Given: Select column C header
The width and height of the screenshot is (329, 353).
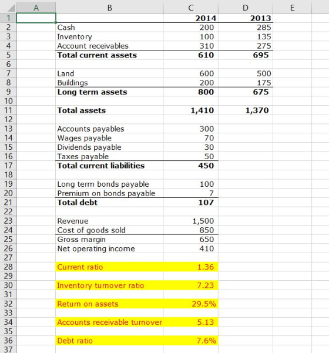Looking at the screenshot, I should [x=191, y=8].
